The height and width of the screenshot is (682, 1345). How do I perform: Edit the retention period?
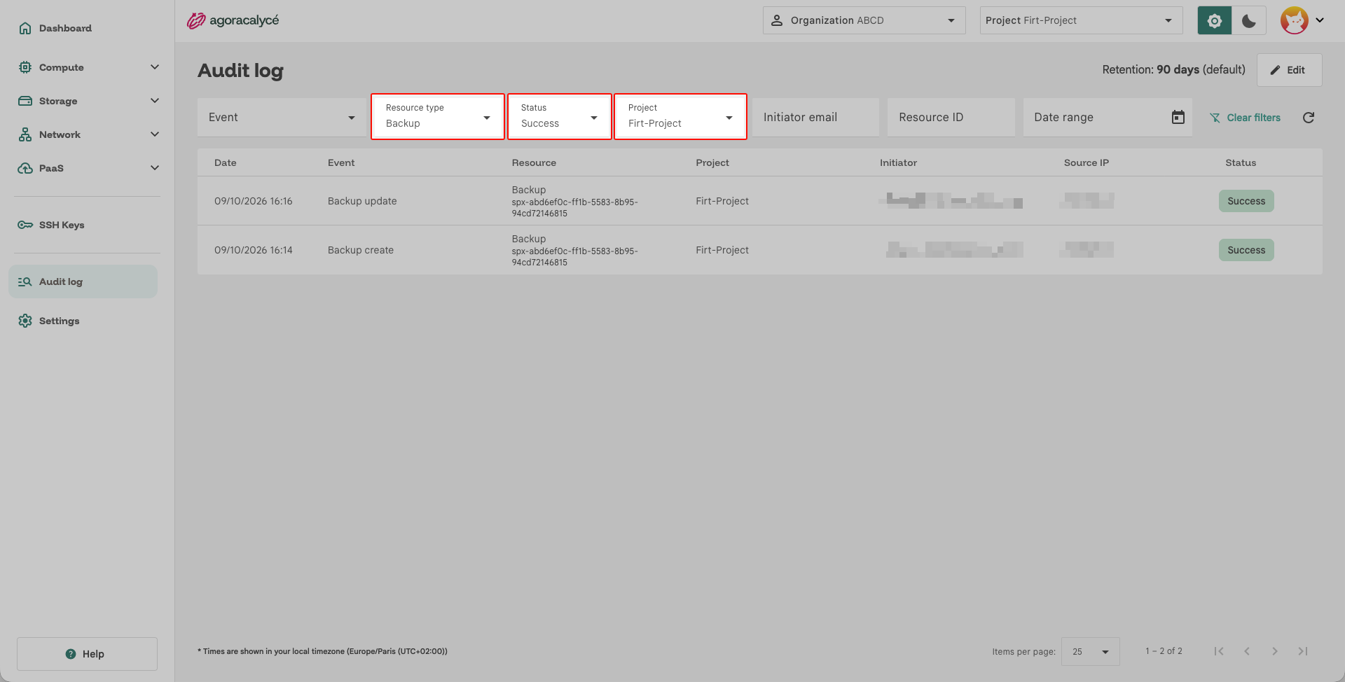pyautogui.click(x=1289, y=70)
